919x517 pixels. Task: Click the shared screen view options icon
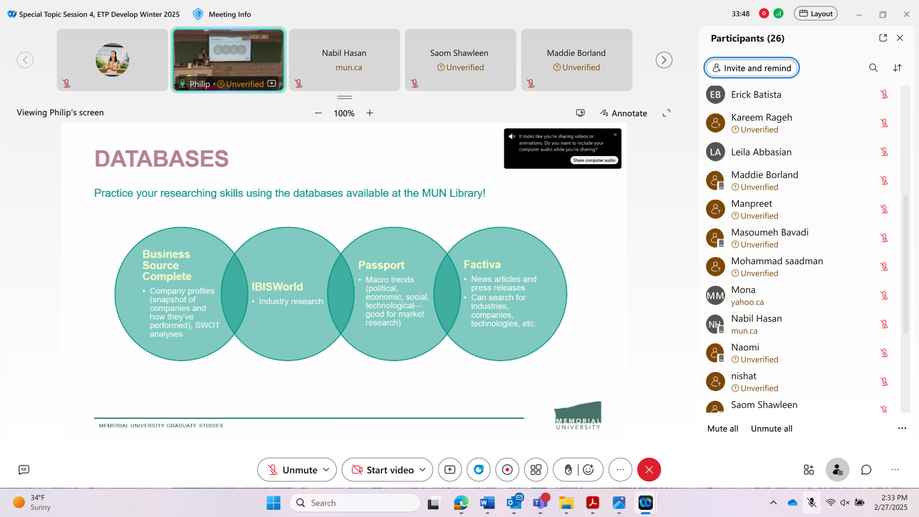pyautogui.click(x=580, y=113)
